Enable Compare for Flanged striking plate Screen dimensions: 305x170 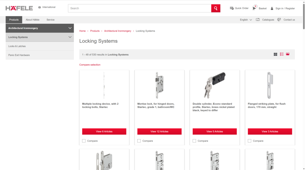pos(250,141)
